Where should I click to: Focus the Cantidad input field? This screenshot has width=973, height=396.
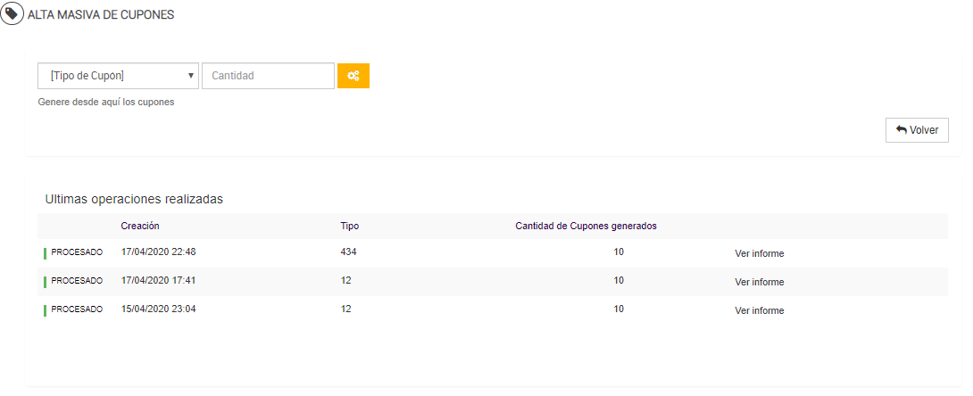[x=268, y=76]
